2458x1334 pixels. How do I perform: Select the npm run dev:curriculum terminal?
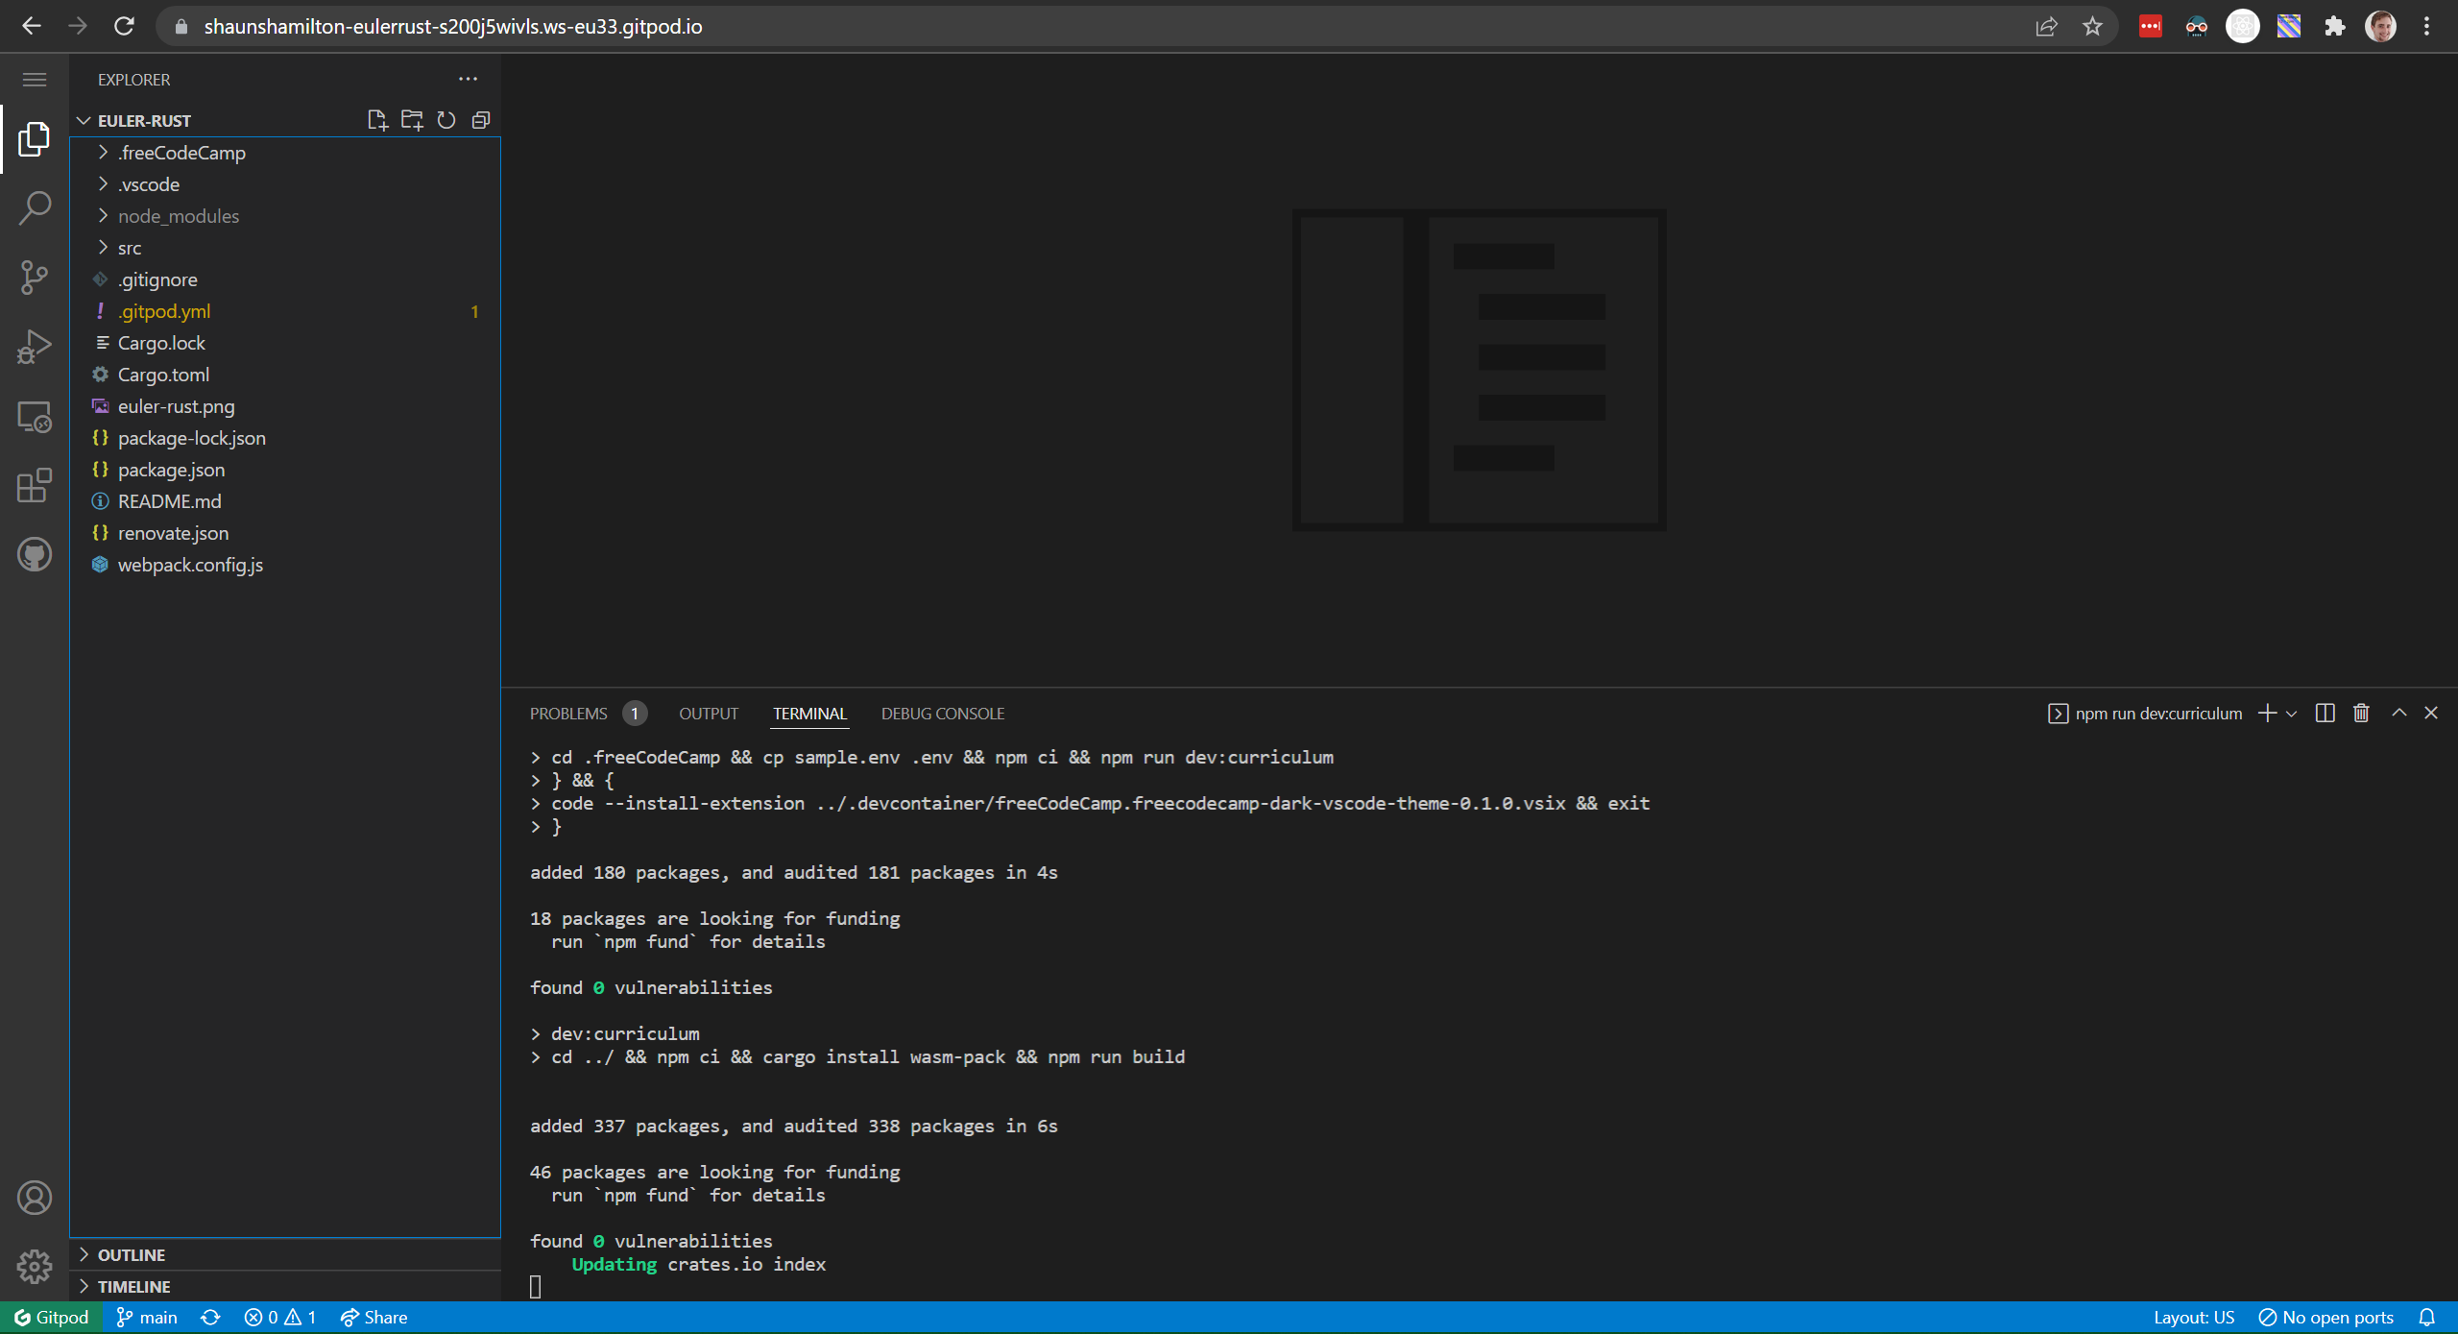[2145, 714]
